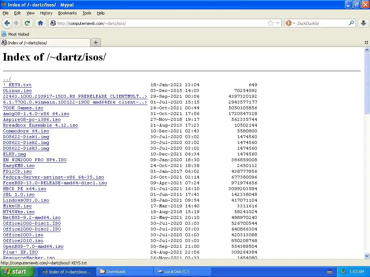This screenshot has height=277, width=370.
Task: Download DOS622-Disk1.img
Action: point(26,137)
